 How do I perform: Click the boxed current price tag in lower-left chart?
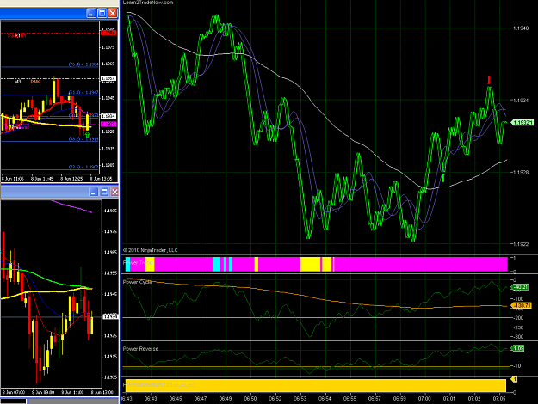110,316
